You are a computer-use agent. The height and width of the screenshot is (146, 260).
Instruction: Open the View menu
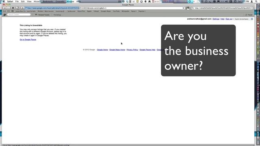[x=29, y=1]
